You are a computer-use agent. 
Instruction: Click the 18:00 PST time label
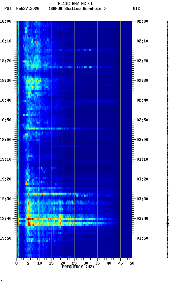pyautogui.click(x=6, y=21)
